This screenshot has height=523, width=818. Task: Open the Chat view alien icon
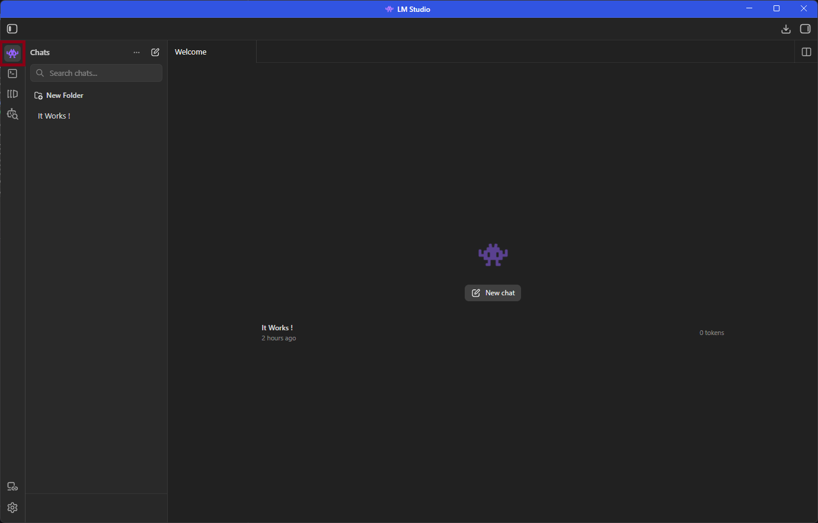[x=12, y=53]
